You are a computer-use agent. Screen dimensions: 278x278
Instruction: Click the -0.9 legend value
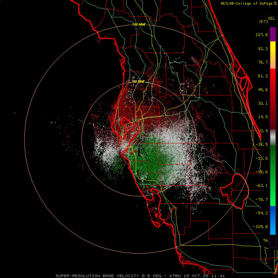(x=263, y=131)
